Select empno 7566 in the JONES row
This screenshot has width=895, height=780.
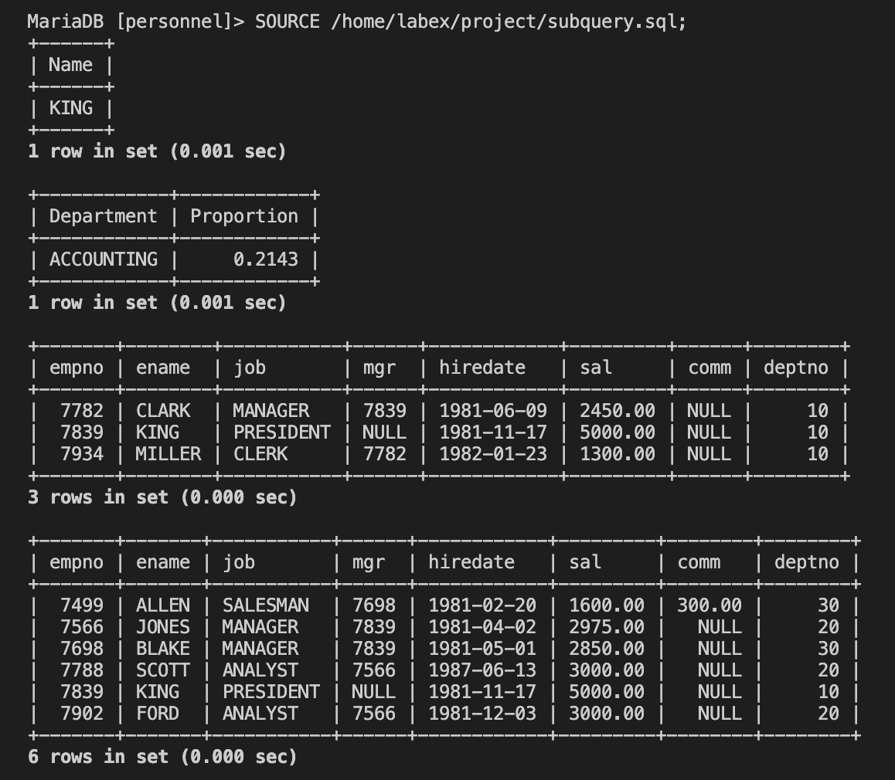point(82,627)
